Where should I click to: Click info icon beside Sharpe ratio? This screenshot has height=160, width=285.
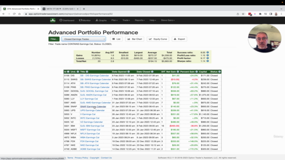pyautogui.click(x=208, y=61)
